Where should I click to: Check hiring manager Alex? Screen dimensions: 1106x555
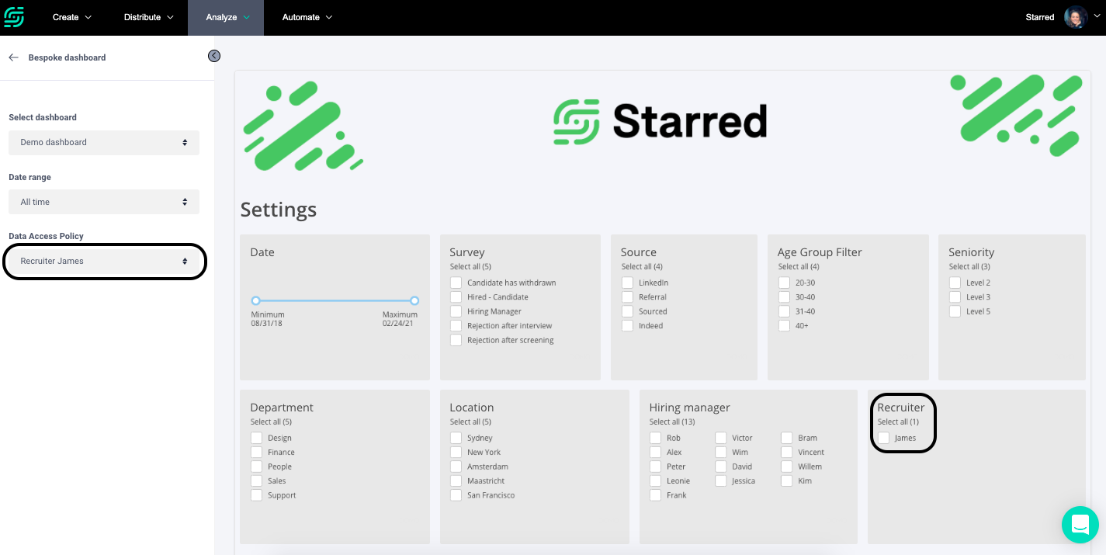coord(656,453)
